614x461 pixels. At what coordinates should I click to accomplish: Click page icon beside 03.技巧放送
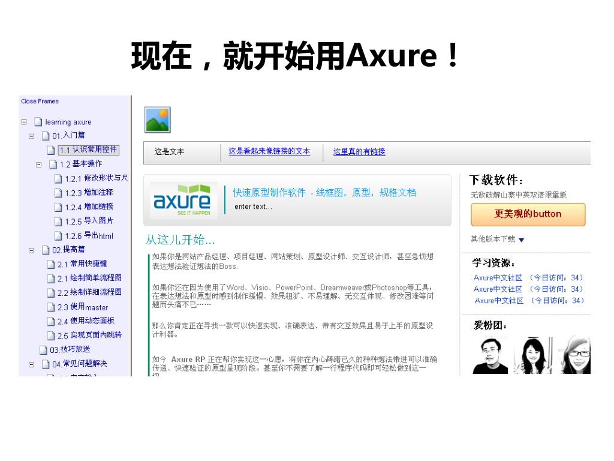pyautogui.click(x=43, y=350)
